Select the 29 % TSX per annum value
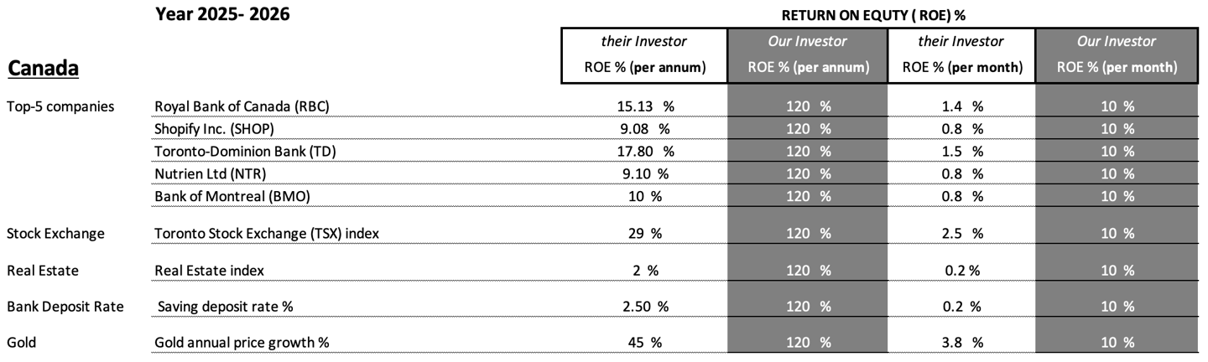Image resolution: width=1208 pixels, height=362 pixels. (x=644, y=234)
